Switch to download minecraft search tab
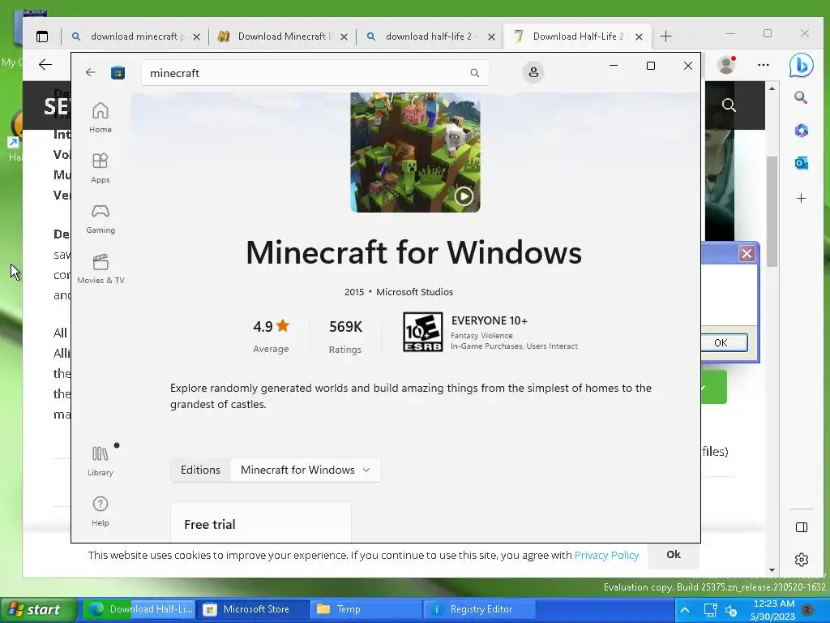 [x=137, y=37]
